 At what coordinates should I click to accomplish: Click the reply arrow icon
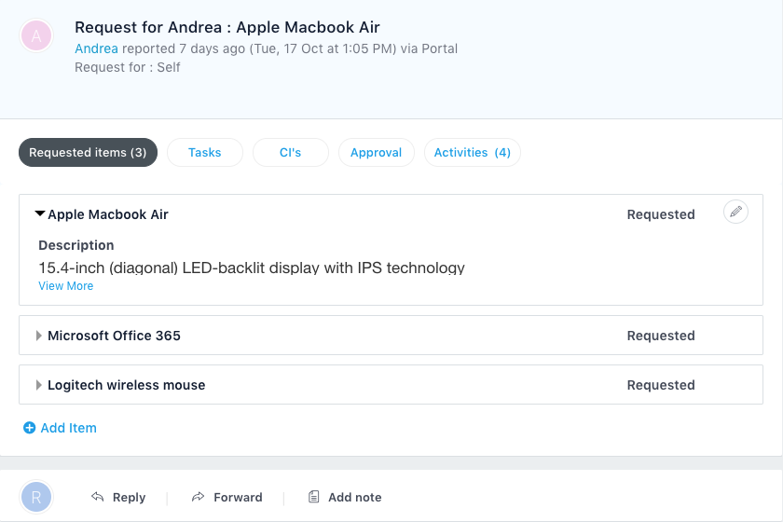pos(97,497)
